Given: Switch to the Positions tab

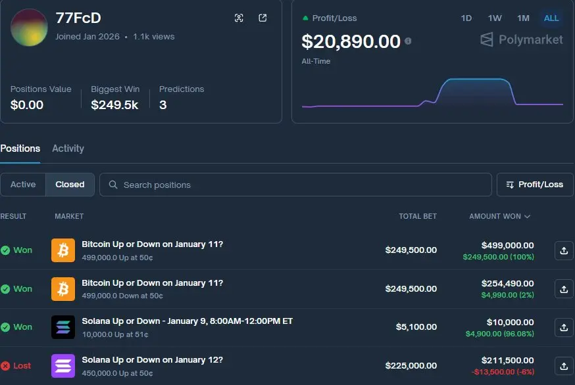Looking at the screenshot, I should tap(20, 148).
